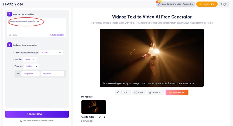Click the Text to Video recent title
Viewport: 233px width, 126px height.
pyautogui.click(x=88, y=117)
